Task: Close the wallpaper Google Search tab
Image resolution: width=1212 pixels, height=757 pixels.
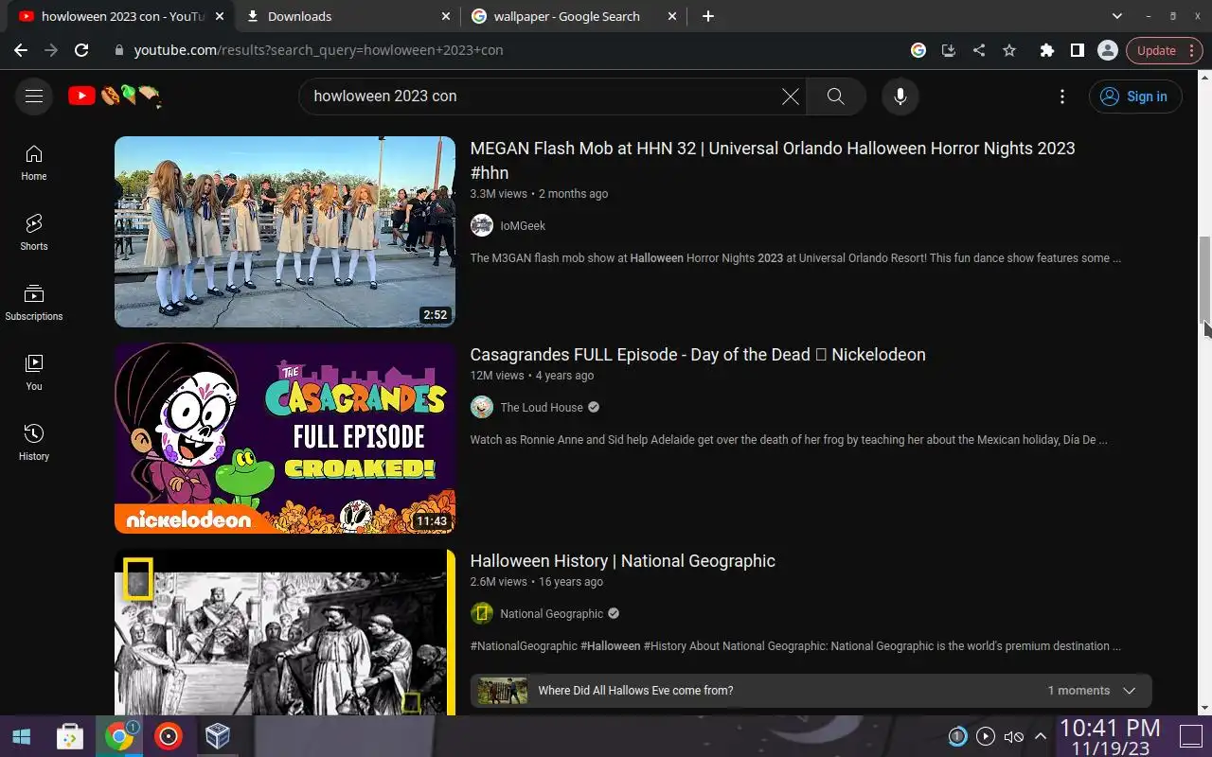Action: [673, 16]
